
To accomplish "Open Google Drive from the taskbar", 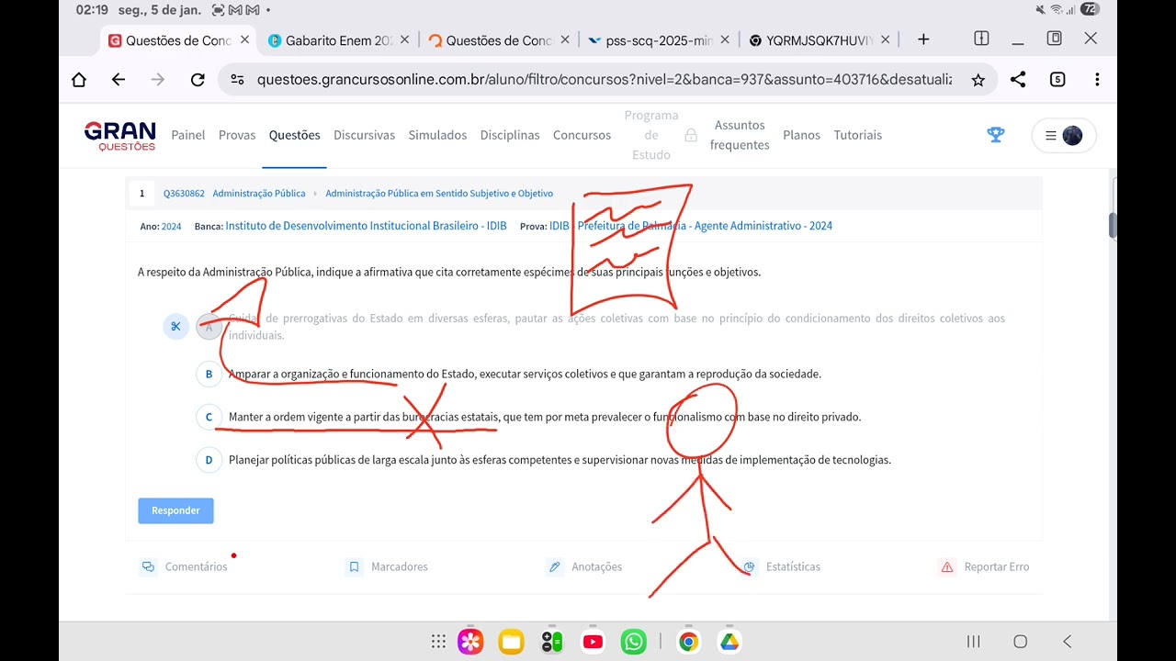I will pos(729,642).
